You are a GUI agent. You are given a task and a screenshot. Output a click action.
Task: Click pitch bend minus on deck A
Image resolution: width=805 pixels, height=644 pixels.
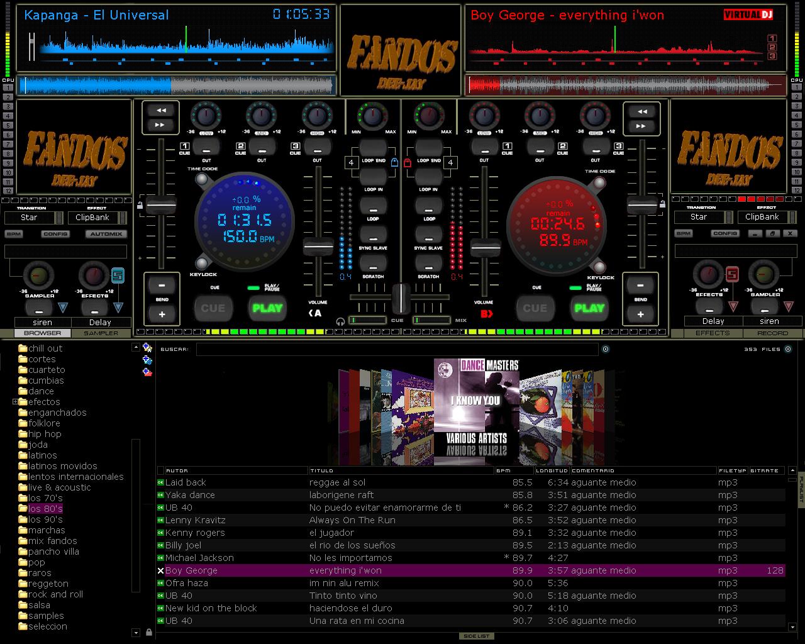click(162, 285)
